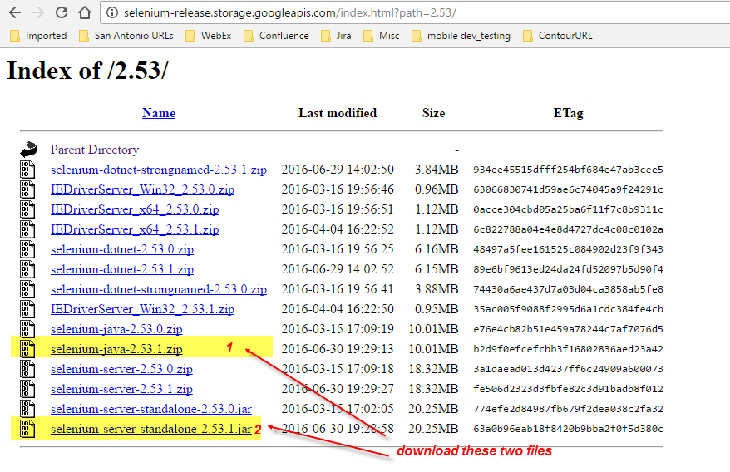Open the San Antonio URLs bookmark folder
This screenshot has width=730, height=472.
[x=126, y=36]
